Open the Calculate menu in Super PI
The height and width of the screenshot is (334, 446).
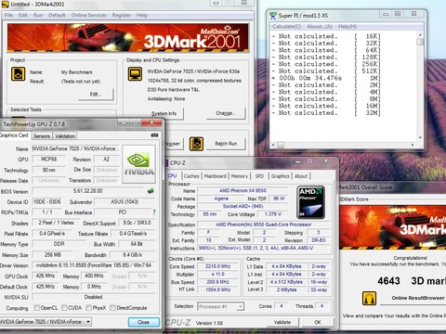tap(287, 27)
